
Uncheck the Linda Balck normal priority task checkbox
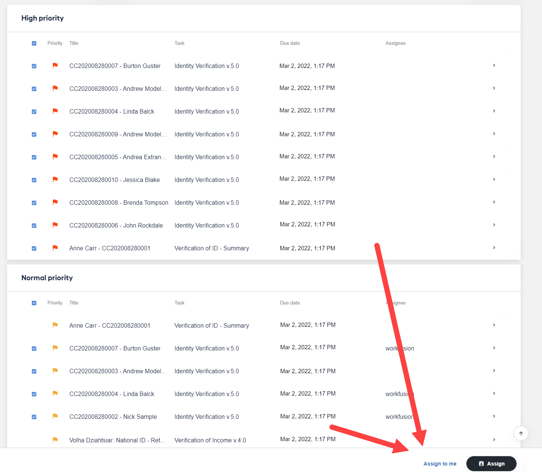34,394
